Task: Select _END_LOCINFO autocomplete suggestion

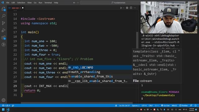Action: click(x=100, y=68)
